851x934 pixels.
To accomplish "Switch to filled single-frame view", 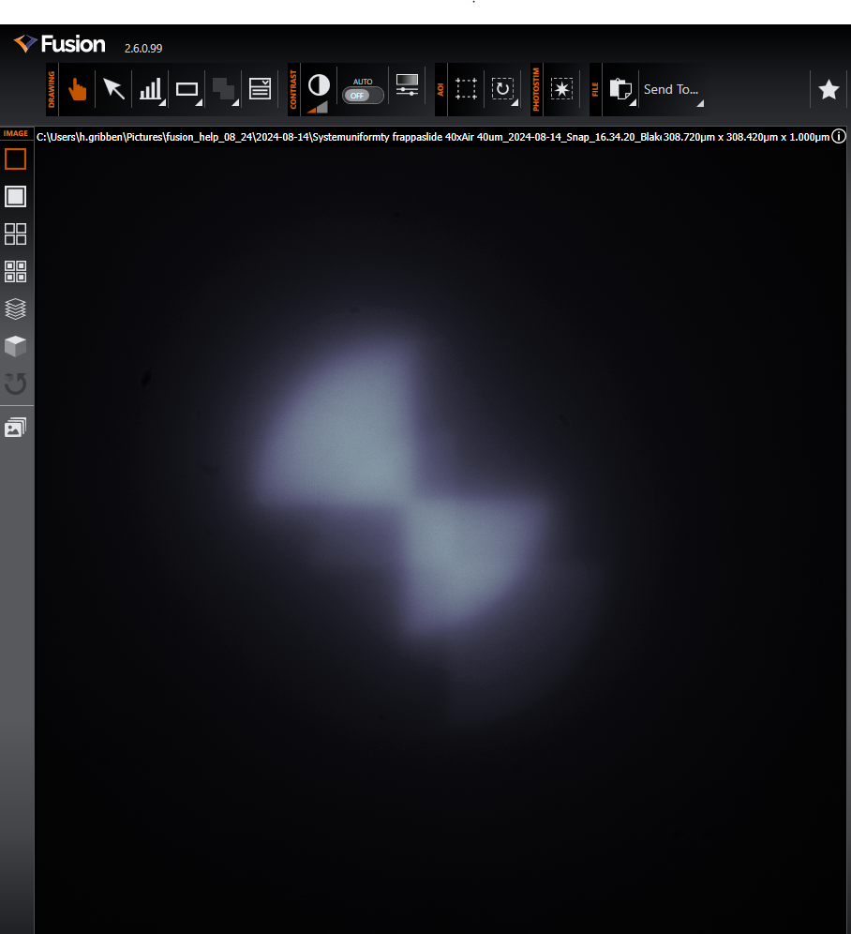I will point(16,197).
